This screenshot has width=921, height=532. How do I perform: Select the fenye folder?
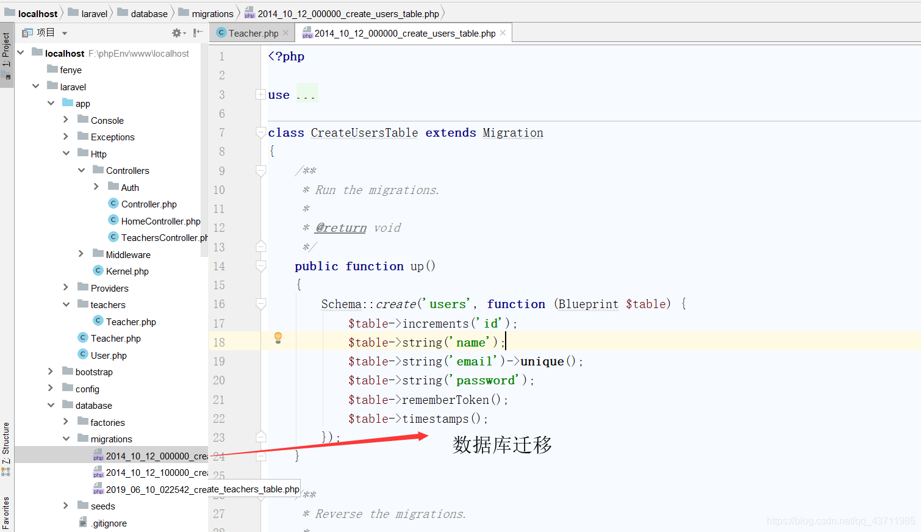tap(70, 70)
